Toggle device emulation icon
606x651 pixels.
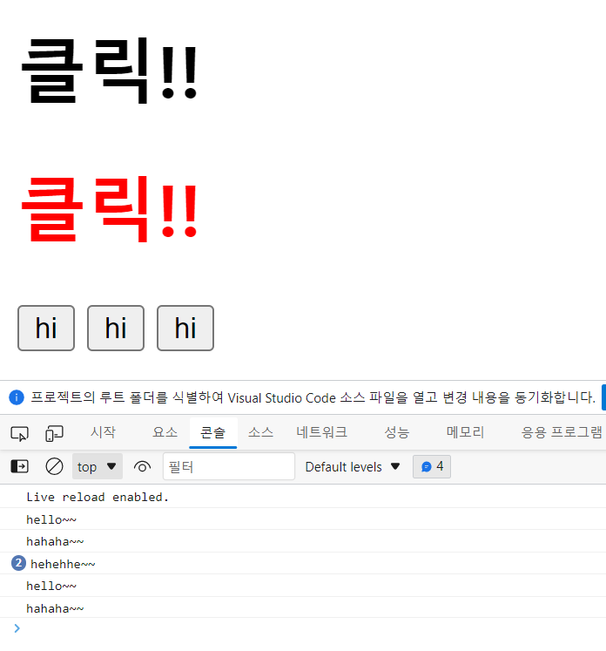coord(54,433)
